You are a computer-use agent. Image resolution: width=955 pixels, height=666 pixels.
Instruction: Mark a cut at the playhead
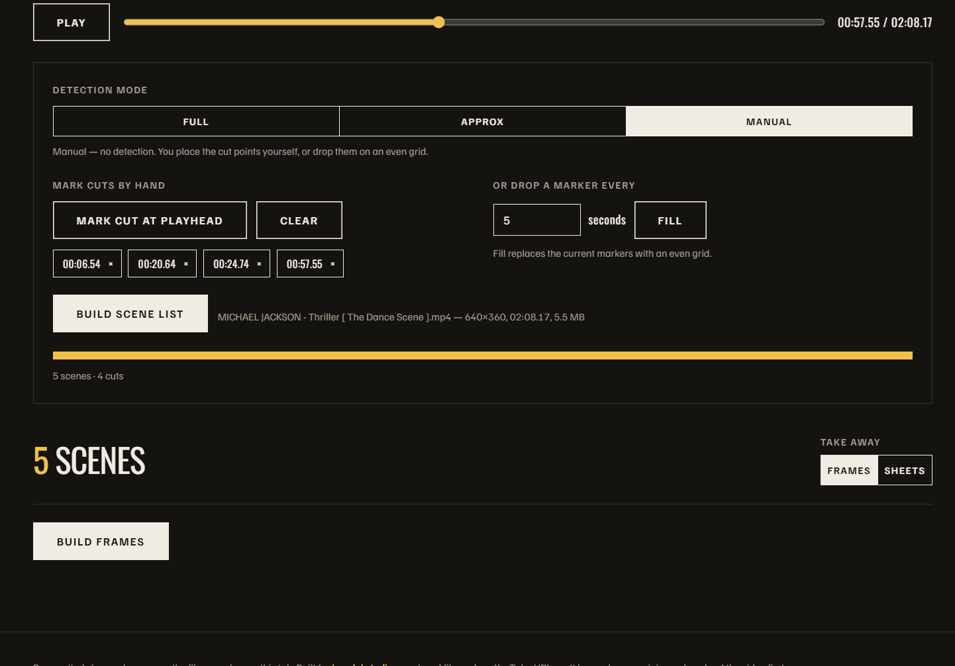pos(150,220)
